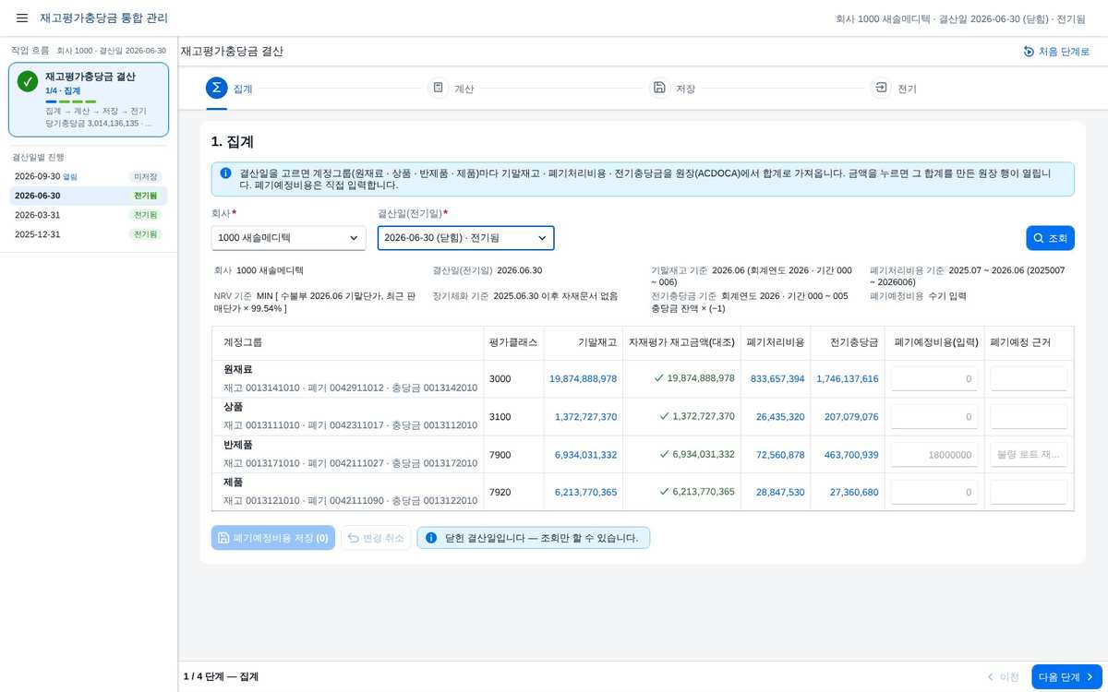Click 상품 폐기예정비용 input field
Viewport: 1108px width, 692px height.
click(x=934, y=416)
